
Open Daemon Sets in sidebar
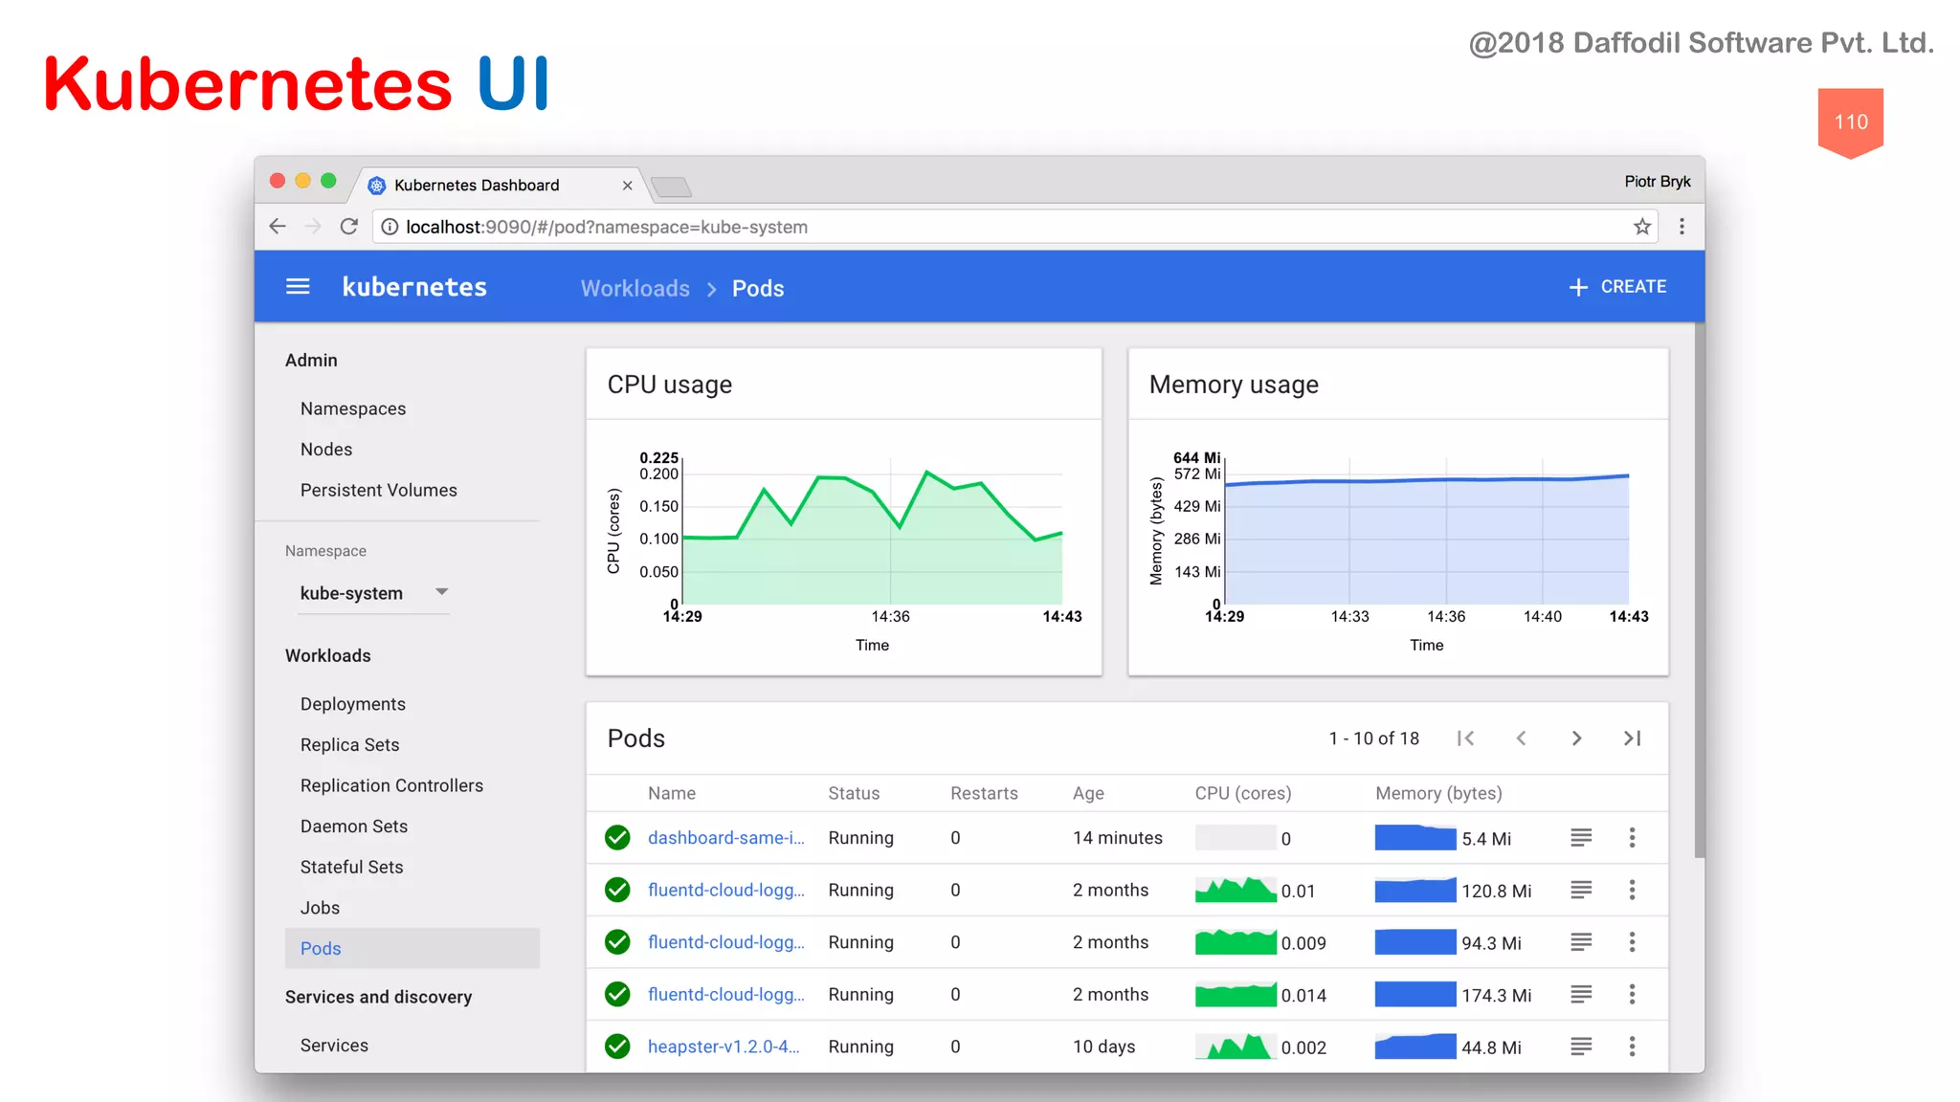click(354, 826)
